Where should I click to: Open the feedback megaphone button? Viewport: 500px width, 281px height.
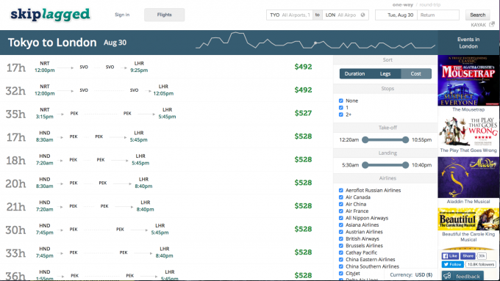pyautogui.click(x=463, y=276)
